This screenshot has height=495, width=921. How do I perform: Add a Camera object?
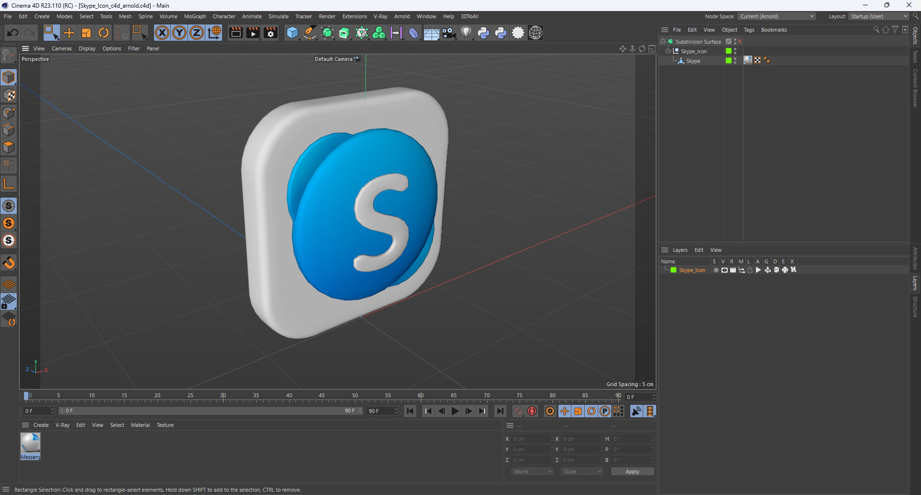449,33
